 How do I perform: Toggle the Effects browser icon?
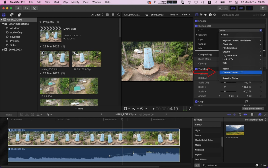pos(260,114)
